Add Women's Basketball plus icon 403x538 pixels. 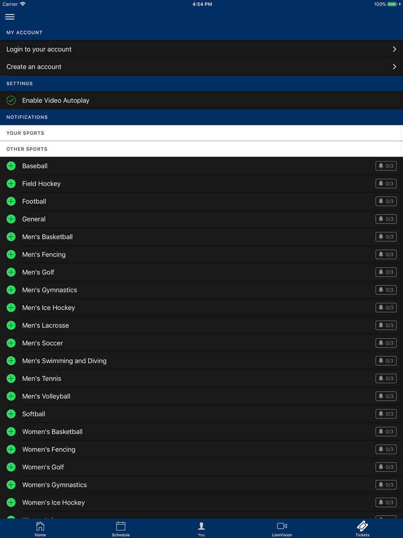coord(11,432)
